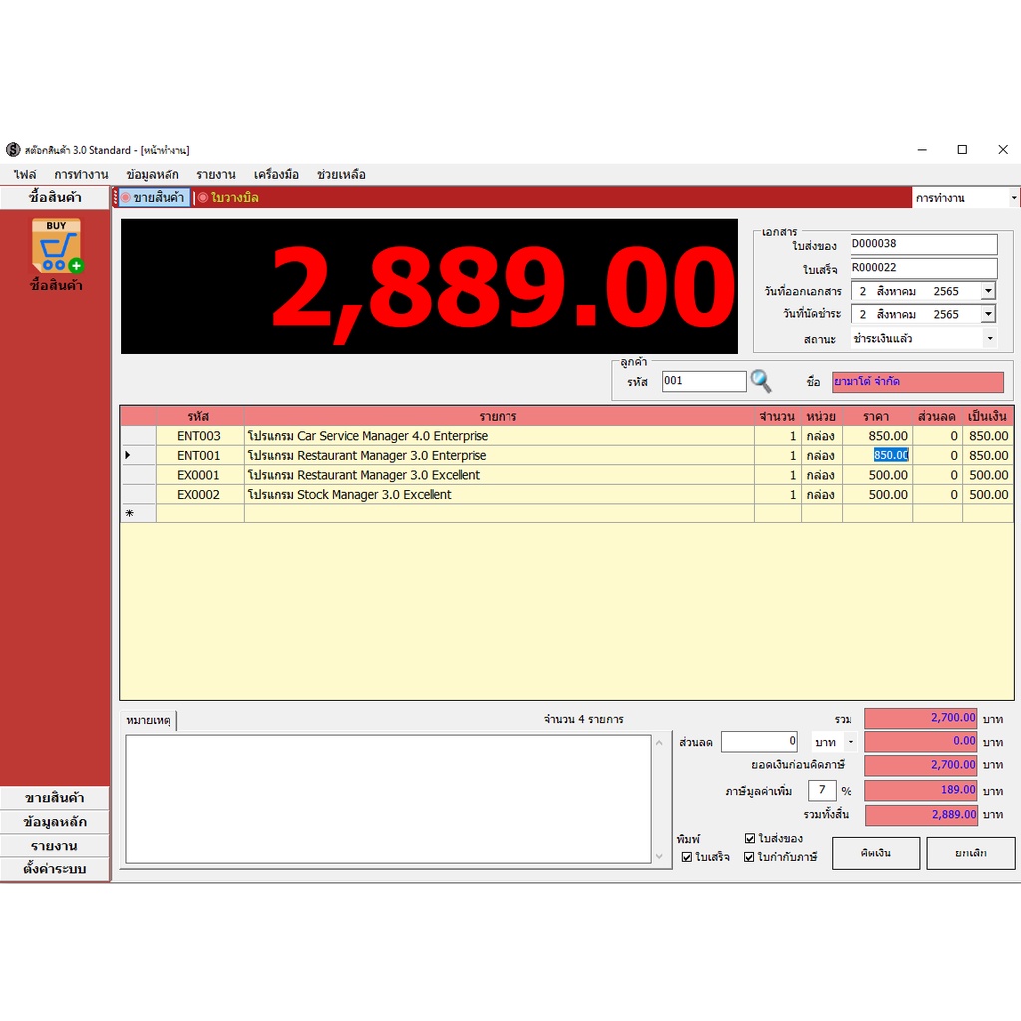Select row code ENT001
Screen dimensions: 1021x1021
coord(199,455)
